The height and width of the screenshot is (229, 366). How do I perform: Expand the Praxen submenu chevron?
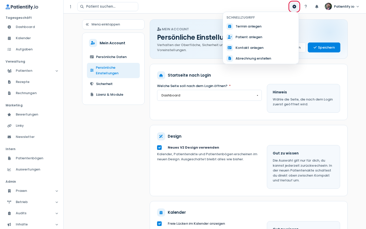click(x=57, y=191)
